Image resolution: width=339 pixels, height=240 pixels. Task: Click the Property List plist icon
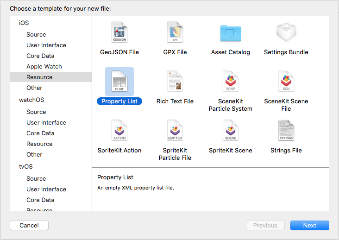pos(119,81)
